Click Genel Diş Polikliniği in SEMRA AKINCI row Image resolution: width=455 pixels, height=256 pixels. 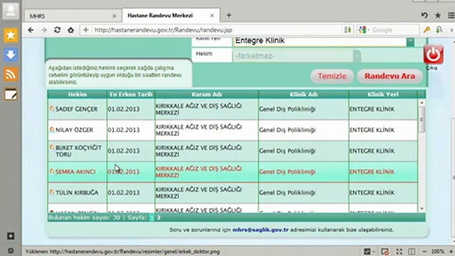point(287,172)
